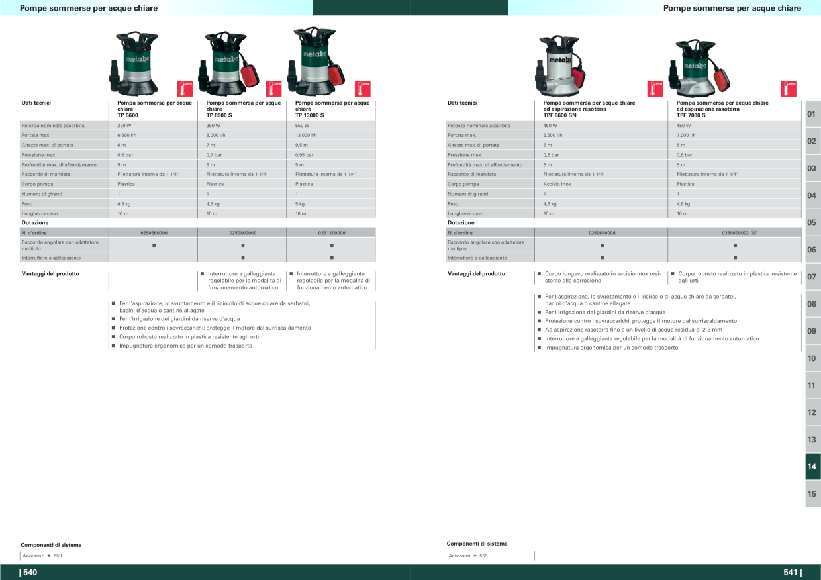Open chapter tab 15
Viewport: 821px width, 580px height.
(x=812, y=494)
